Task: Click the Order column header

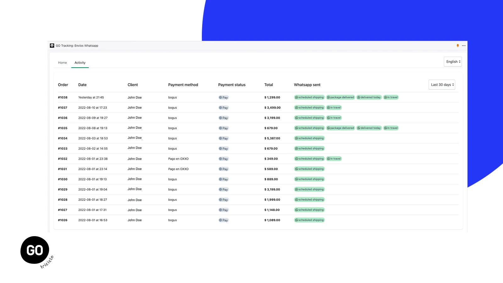Action: tap(63, 85)
